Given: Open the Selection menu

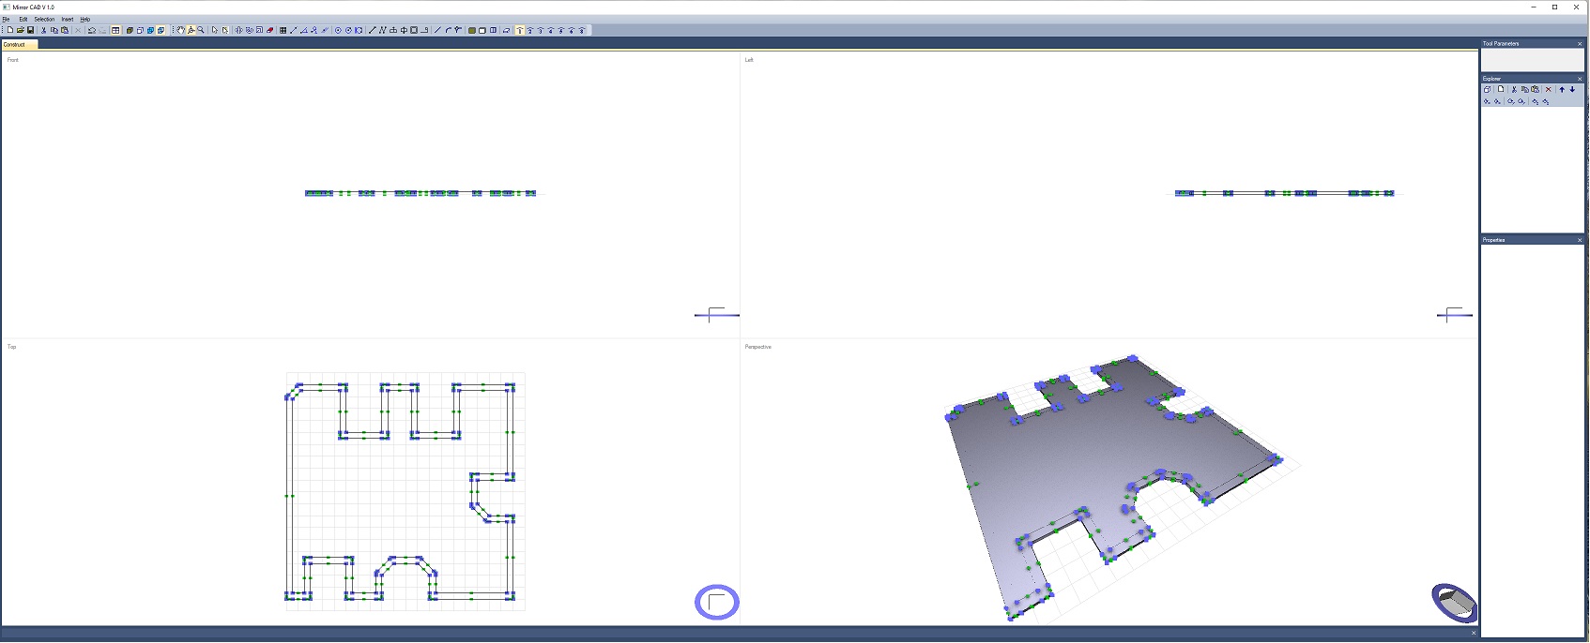Looking at the screenshot, I should pos(44,19).
